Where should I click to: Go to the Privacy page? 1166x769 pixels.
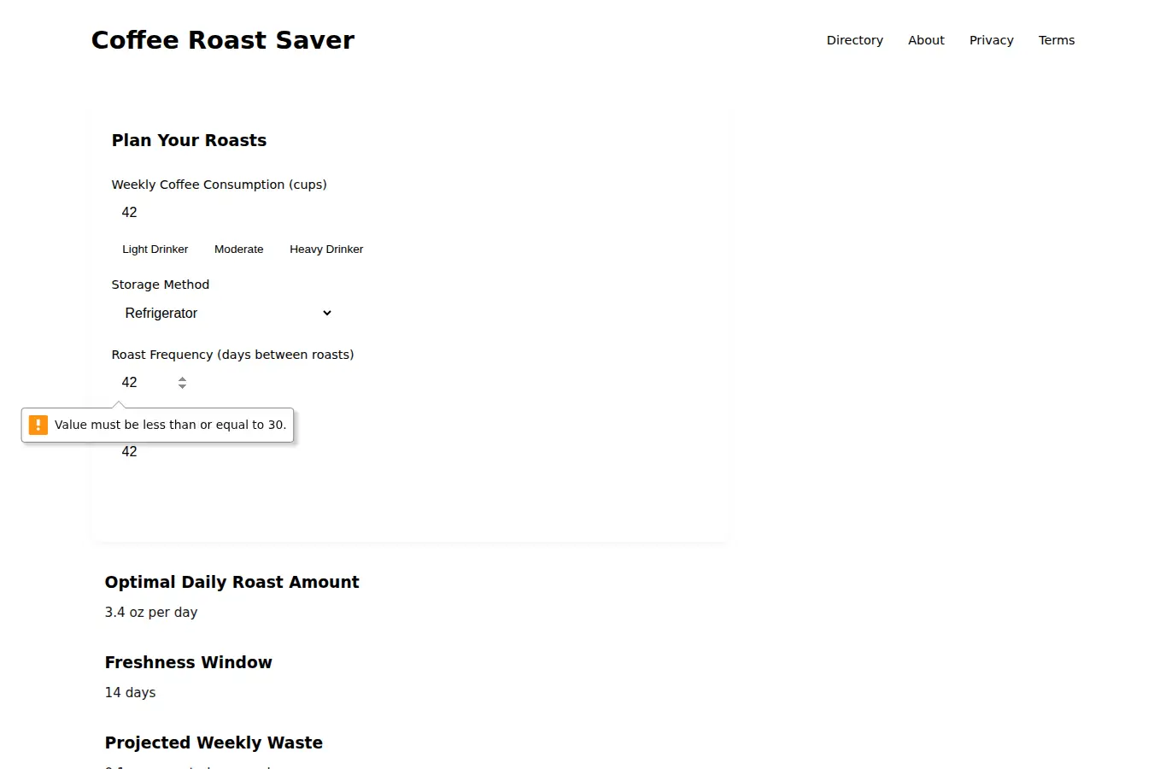click(991, 40)
